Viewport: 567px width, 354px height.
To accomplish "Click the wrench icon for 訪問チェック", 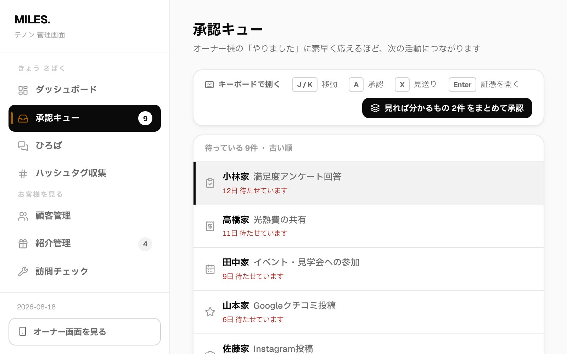I will pyautogui.click(x=23, y=272).
